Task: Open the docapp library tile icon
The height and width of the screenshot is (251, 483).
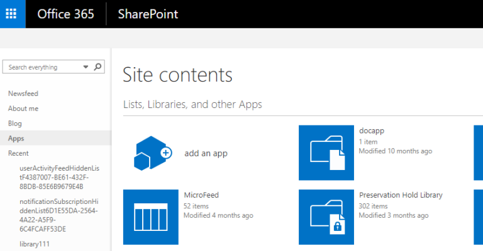Action: pos(326,152)
